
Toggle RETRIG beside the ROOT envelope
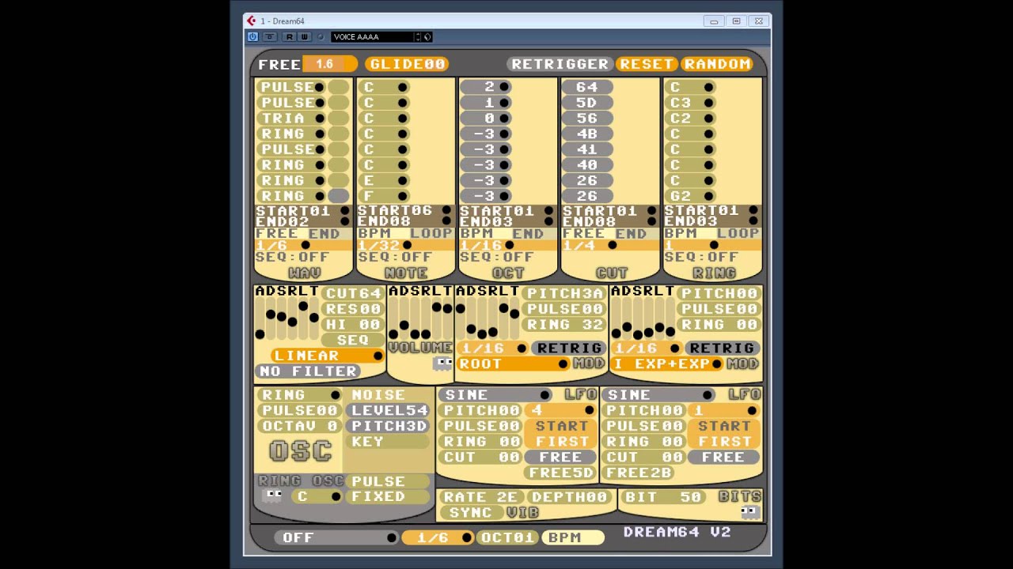569,349
